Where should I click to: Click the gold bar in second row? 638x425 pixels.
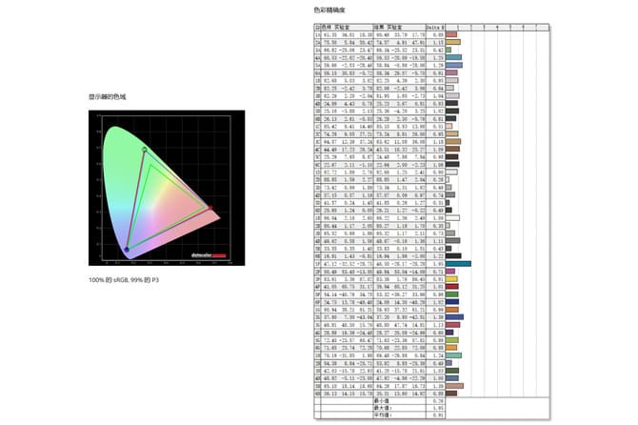coord(452,42)
